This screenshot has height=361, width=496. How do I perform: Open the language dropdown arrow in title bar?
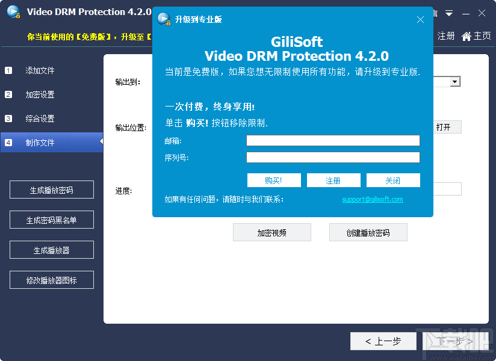pos(449,12)
